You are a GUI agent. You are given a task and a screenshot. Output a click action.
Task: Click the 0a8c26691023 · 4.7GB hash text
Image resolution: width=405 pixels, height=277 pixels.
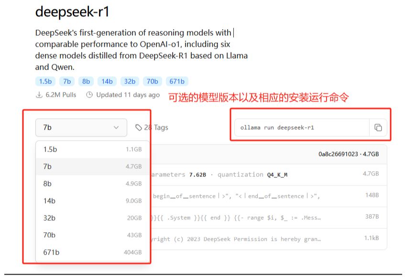point(349,154)
